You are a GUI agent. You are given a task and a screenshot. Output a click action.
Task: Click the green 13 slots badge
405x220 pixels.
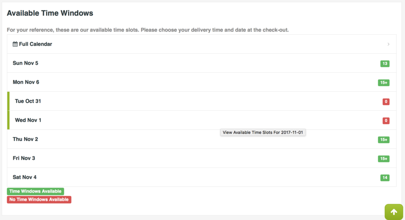385,64
